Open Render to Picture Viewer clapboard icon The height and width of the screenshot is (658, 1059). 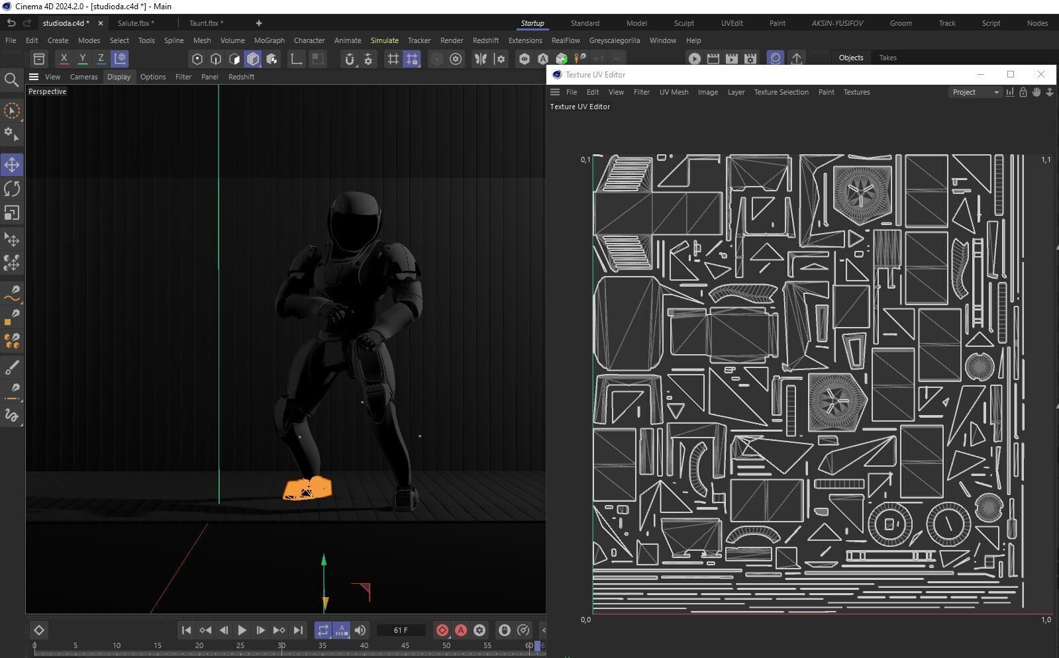click(x=713, y=58)
